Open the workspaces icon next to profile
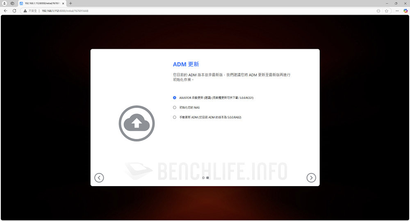 (12, 3)
